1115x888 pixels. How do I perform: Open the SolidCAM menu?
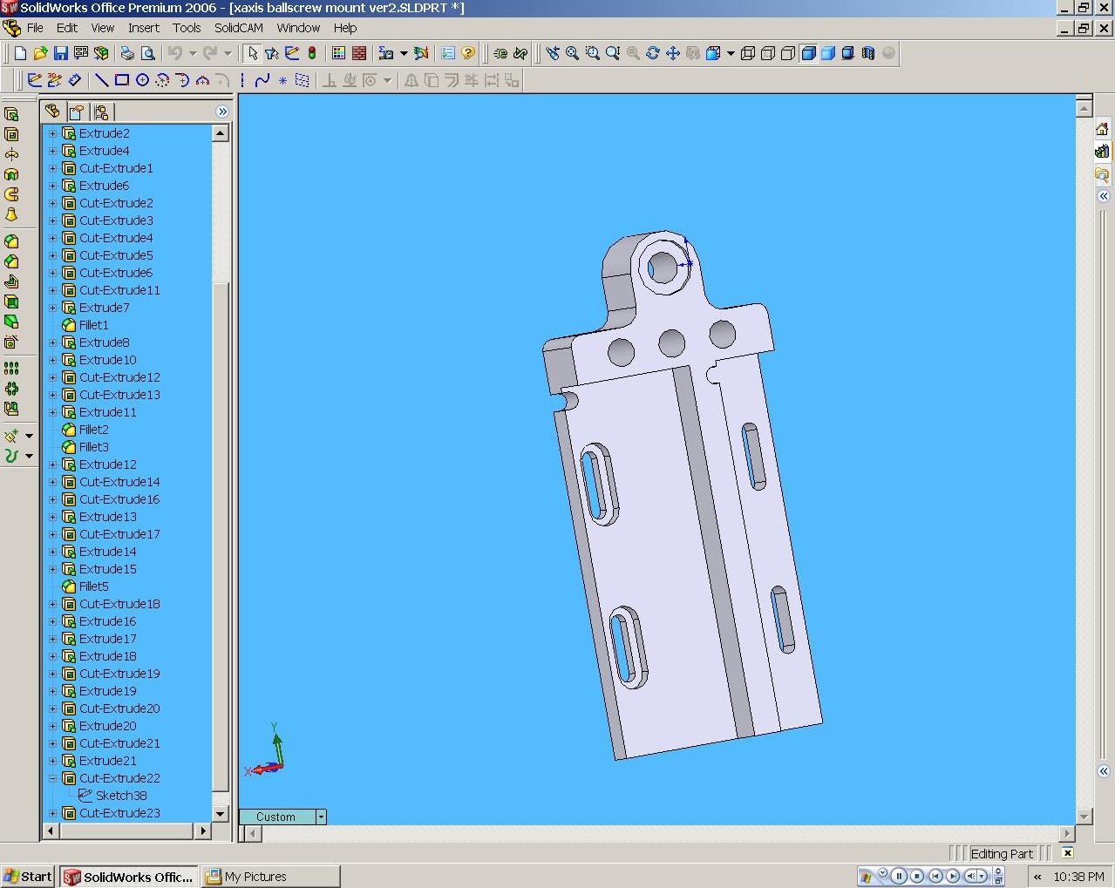(x=238, y=28)
